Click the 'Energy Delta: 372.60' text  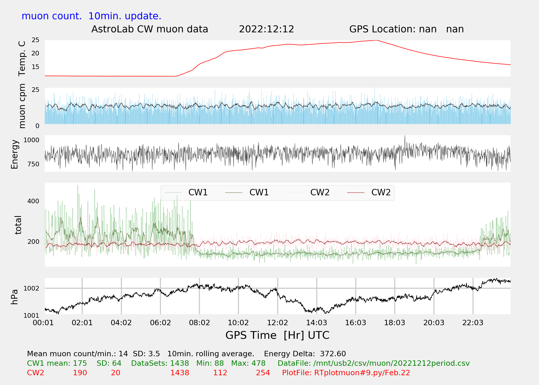pos(305,354)
